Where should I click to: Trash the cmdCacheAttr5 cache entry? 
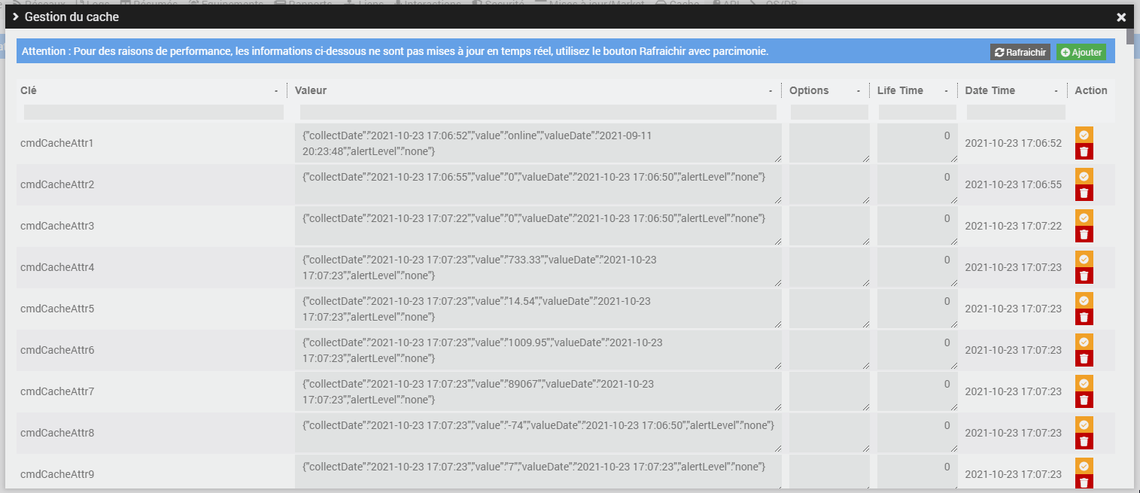click(x=1084, y=317)
